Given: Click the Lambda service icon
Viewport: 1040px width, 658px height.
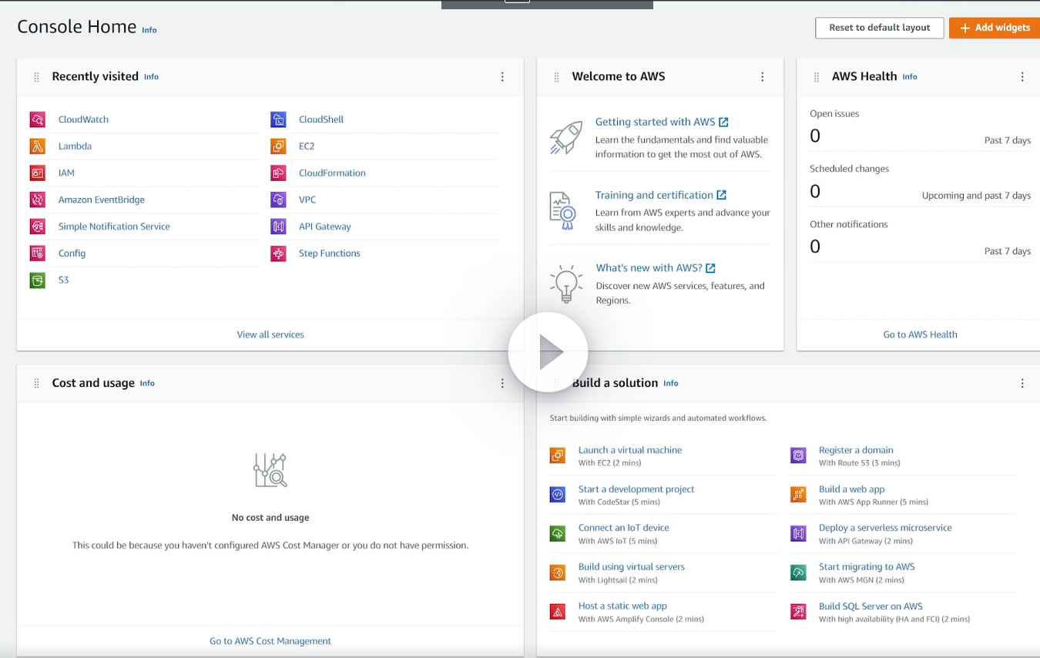Looking at the screenshot, I should 38,146.
